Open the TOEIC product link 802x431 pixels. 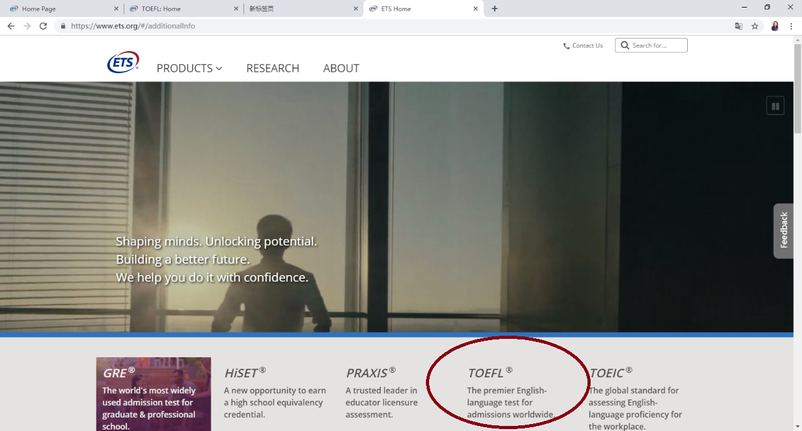(x=610, y=372)
